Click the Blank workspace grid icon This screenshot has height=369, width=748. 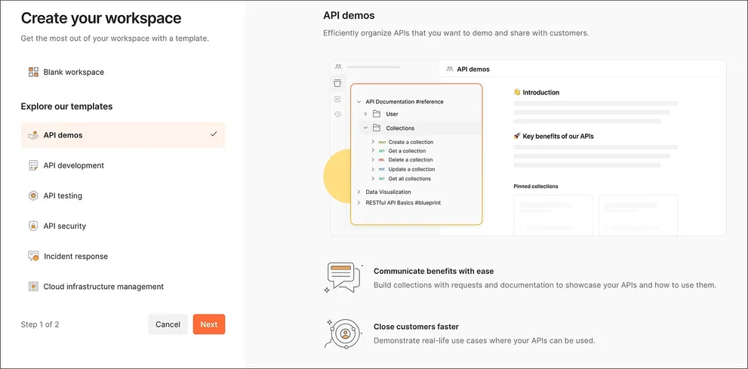pyautogui.click(x=33, y=72)
